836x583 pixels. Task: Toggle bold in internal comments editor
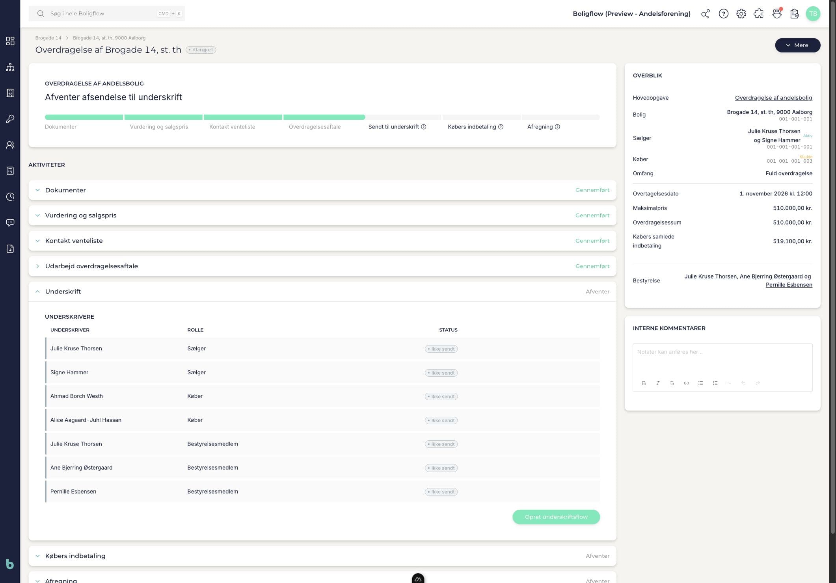click(644, 383)
